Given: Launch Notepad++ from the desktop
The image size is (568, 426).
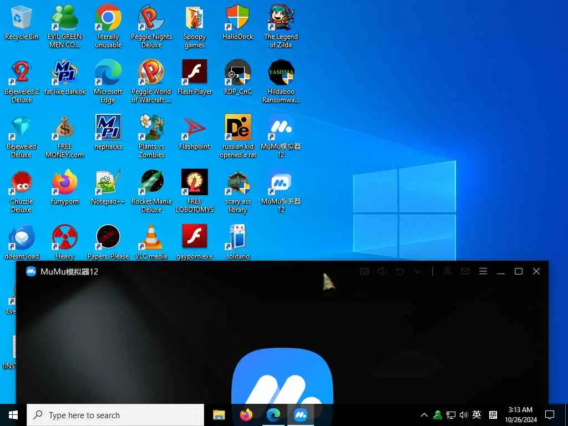Looking at the screenshot, I should pos(108,187).
